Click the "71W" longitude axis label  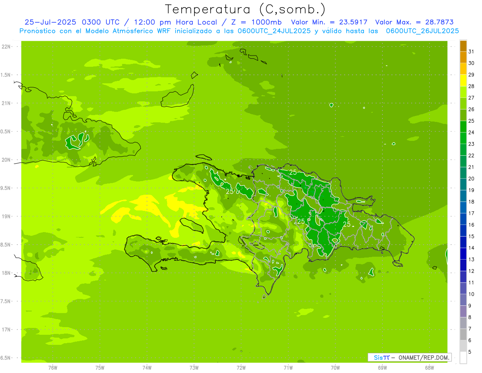click(288, 368)
